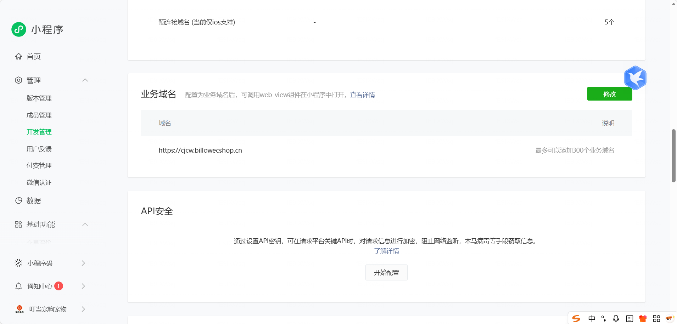677x324 pixels.
Task: Open the 首页 home page
Action: tap(33, 56)
